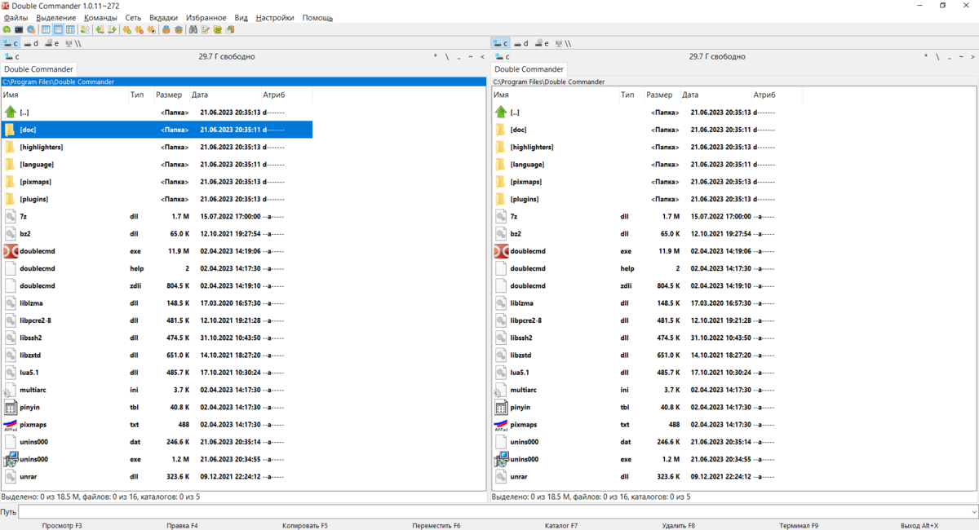Sort the left panel by Дата column
Screen dimensions: 979x530
tap(225, 95)
